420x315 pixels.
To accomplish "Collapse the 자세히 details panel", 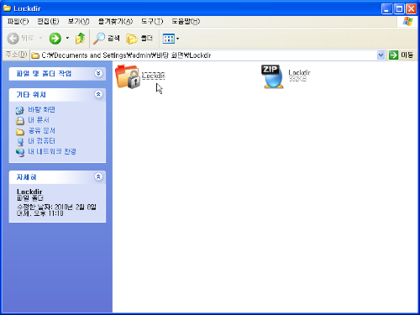I will coord(98,176).
